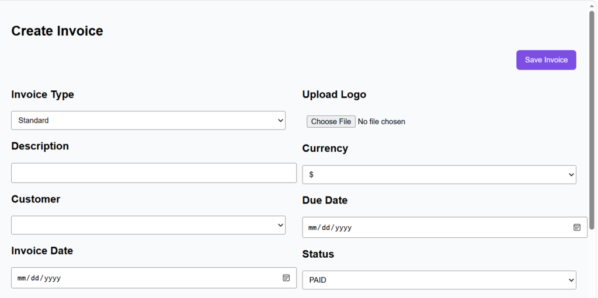Open the Invoice Date calendar picker icon

[286, 278]
